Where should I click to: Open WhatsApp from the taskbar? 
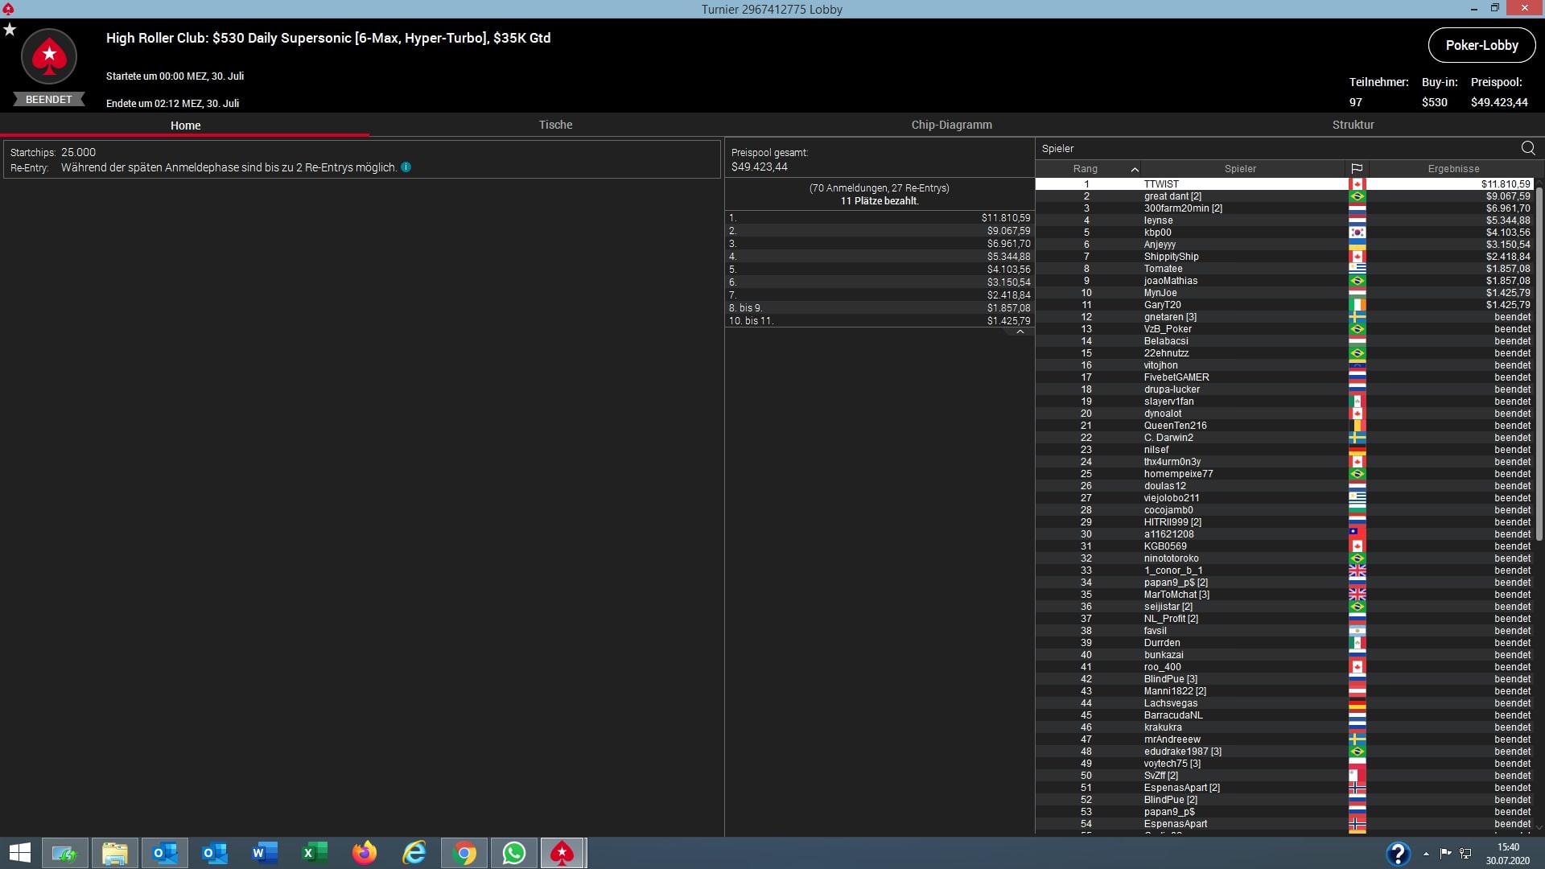513,853
